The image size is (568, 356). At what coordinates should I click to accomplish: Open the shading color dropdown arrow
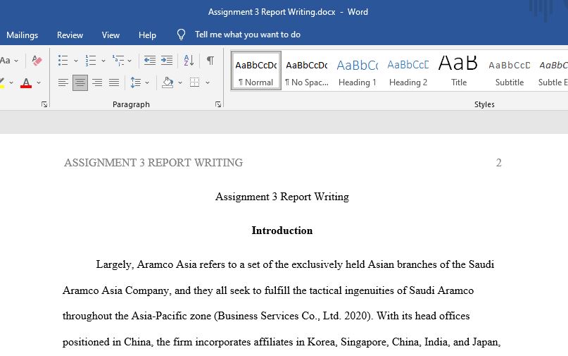(x=180, y=82)
